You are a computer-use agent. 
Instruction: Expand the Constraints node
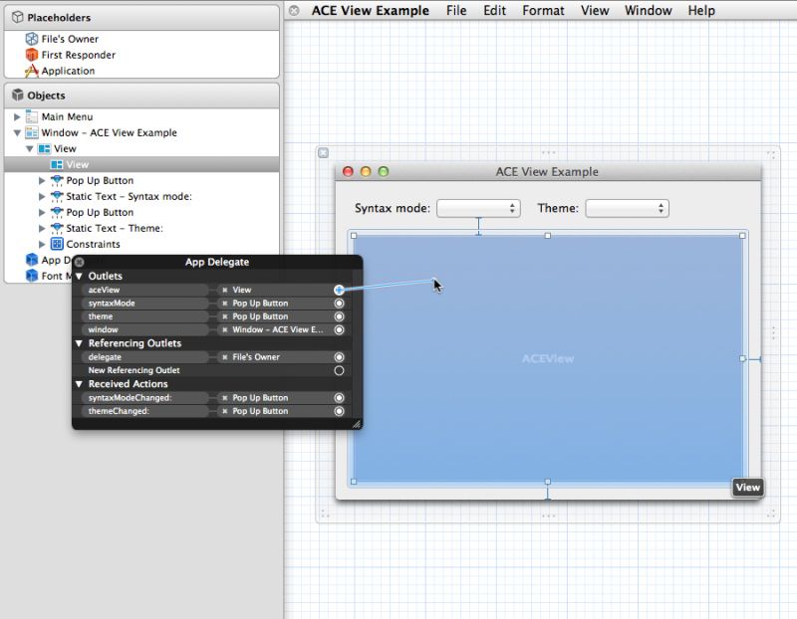42,244
